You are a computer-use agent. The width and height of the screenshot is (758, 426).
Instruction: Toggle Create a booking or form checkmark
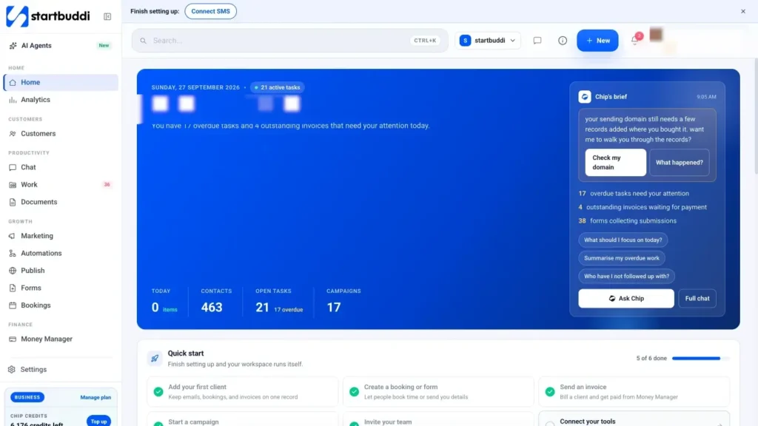(x=355, y=392)
